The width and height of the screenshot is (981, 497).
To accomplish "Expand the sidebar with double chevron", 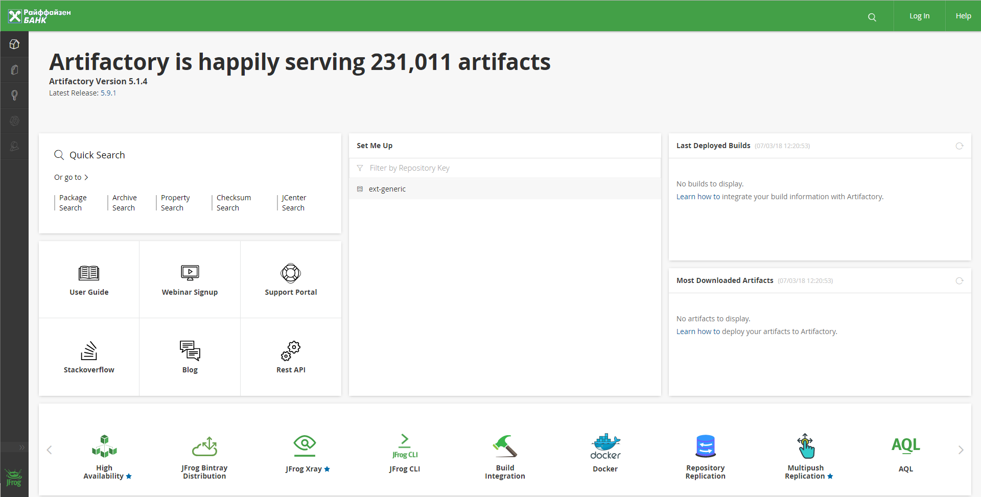I will tap(22, 447).
